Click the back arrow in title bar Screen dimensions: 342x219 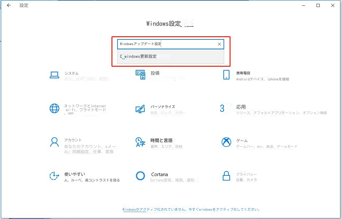click(x=9, y=5)
